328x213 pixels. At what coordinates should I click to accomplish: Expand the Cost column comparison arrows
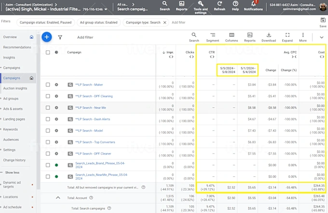(x=322, y=57)
